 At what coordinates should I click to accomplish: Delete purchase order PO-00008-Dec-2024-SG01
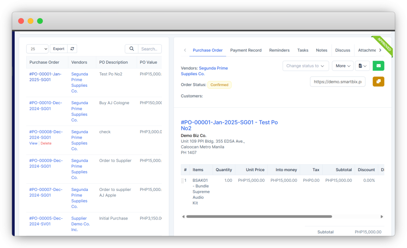pyautogui.click(x=46, y=143)
